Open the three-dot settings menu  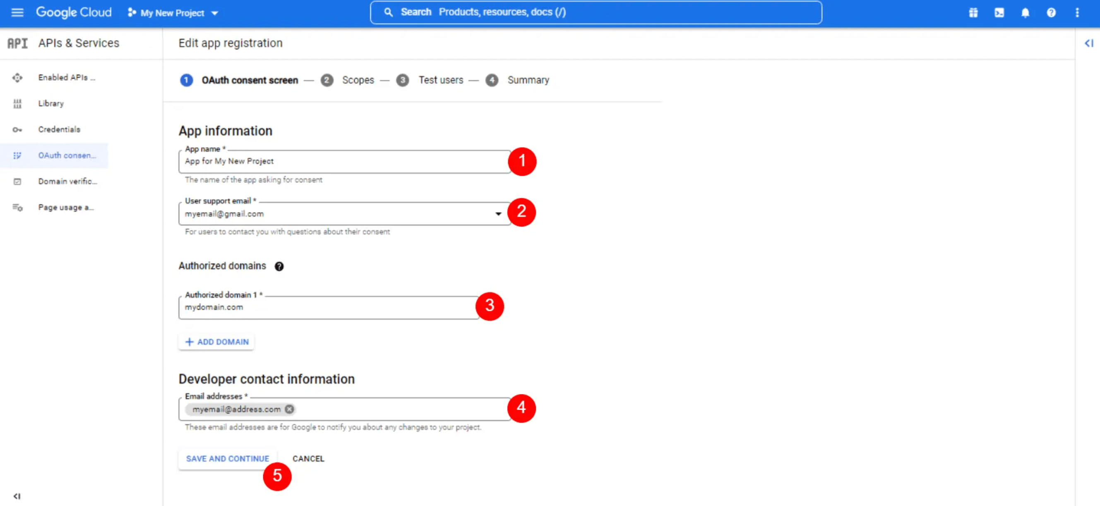click(x=1077, y=13)
